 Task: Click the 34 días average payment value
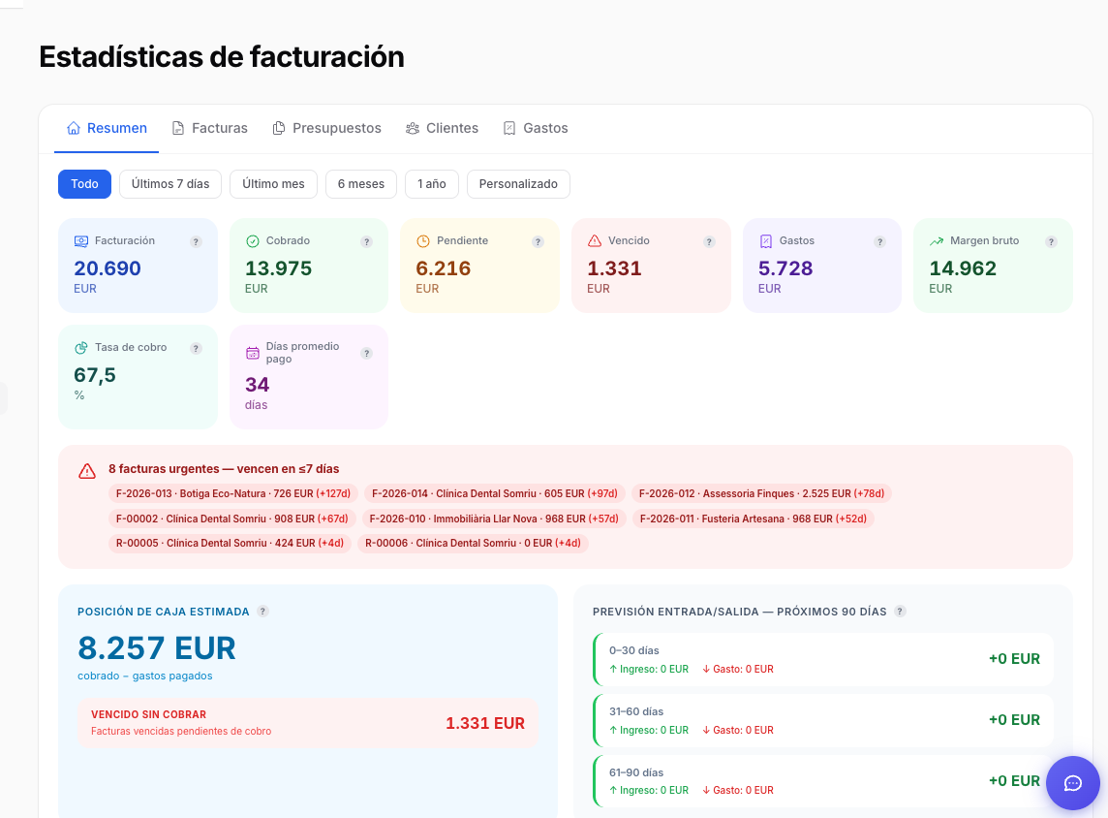tap(258, 385)
